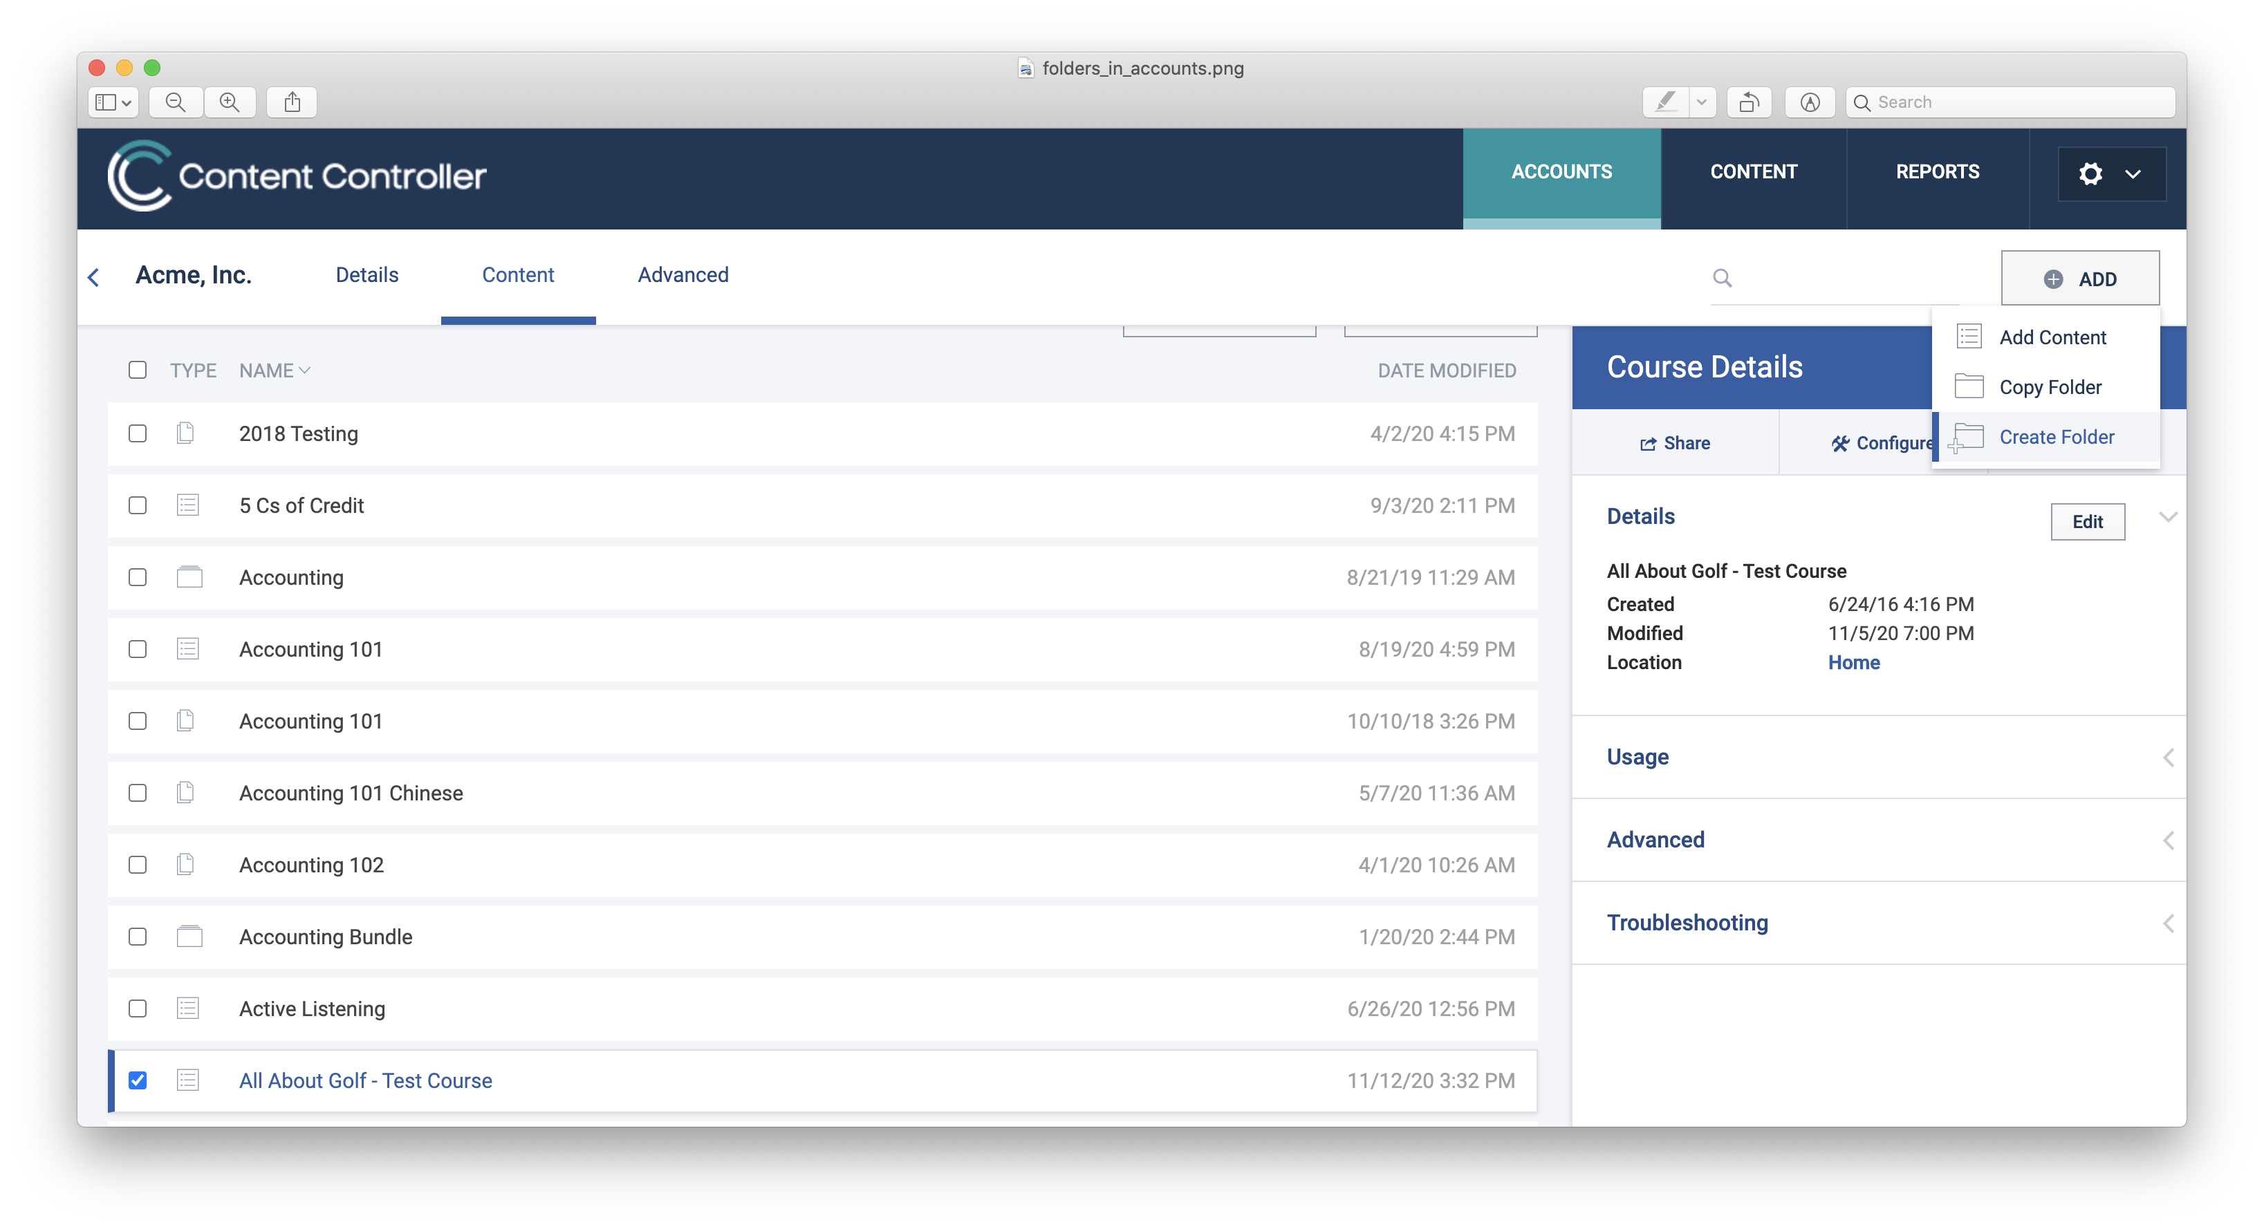Viewport: 2264px width, 1229px height.
Task: Click the Content Controller logo
Action: pos(296,176)
